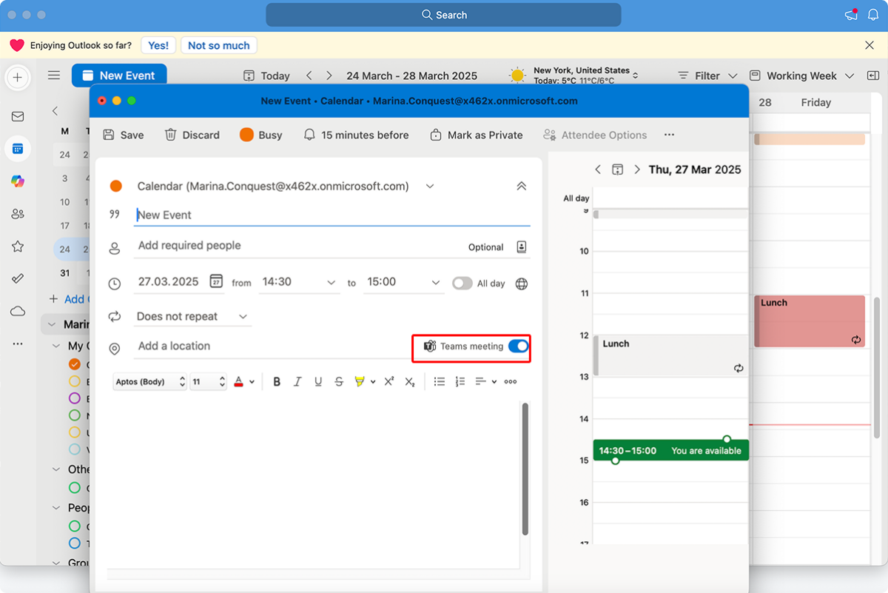Open Mail view from the left sidebar
Screen dimensions: 888x593
coord(18,116)
